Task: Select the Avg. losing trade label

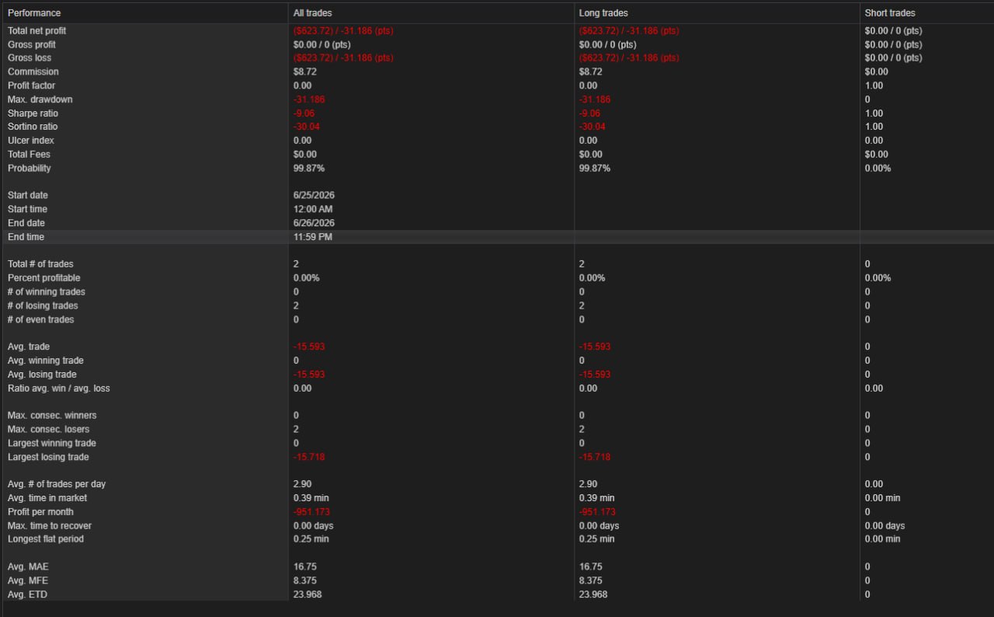Action: coord(42,375)
